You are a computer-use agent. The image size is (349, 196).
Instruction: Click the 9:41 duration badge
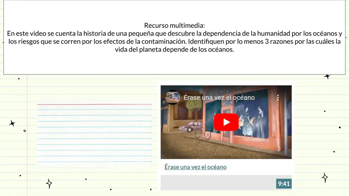point(284,184)
